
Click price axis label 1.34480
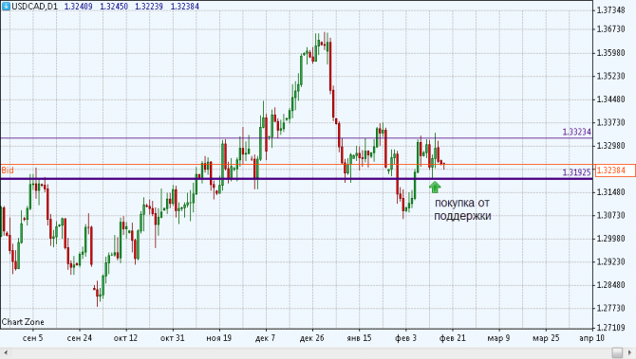pyautogui.click(x=611, y=99)
